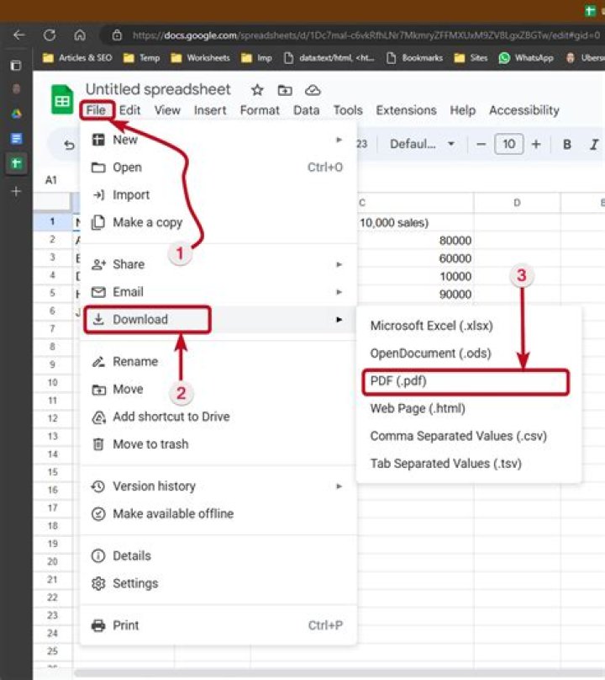This screenshot has height=680, width=605.
Task: Open the Sites bookmark folder
Action: pyautogui.click(x=471, y=58)
